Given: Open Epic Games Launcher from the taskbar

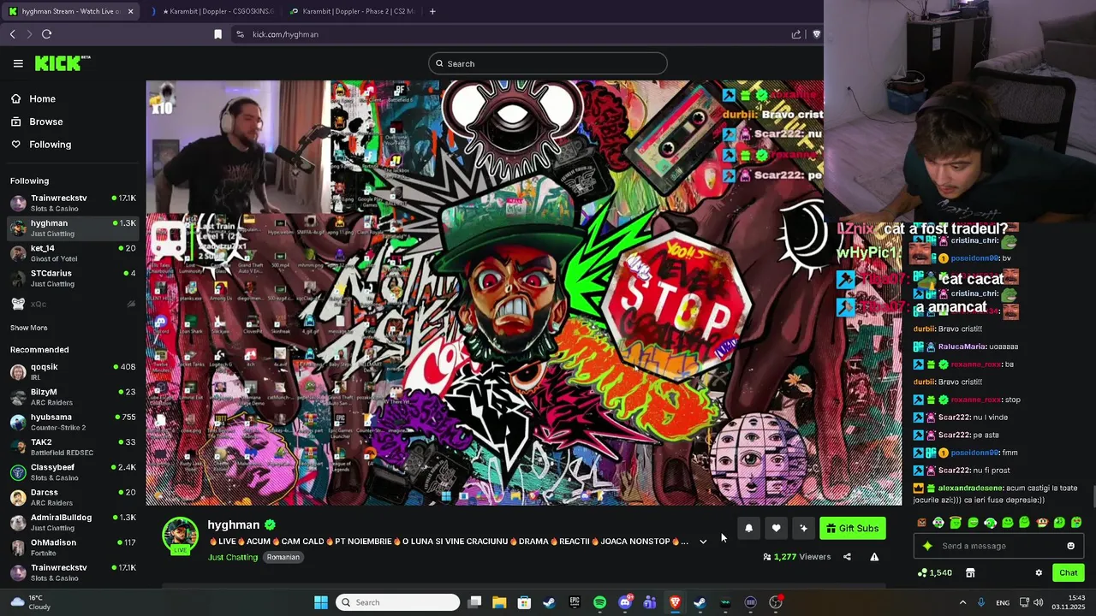Looking at the screenshot, I should [x=575, y=602].
